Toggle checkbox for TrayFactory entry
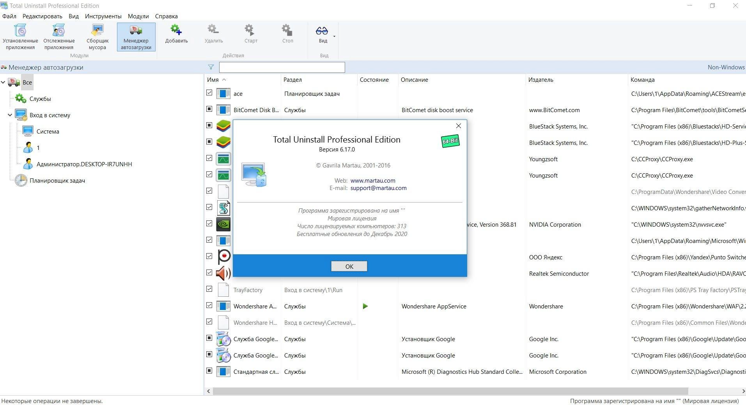This screenshot has height=405, width=746. (209, 289)
